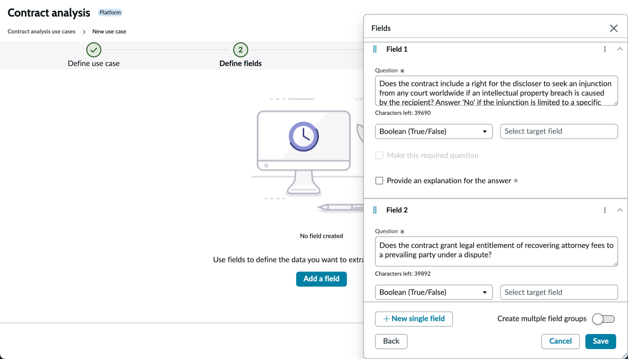Click the breadcrumb separator chevron
Viewport: 628px width, 359px height.
click(84, 32)
